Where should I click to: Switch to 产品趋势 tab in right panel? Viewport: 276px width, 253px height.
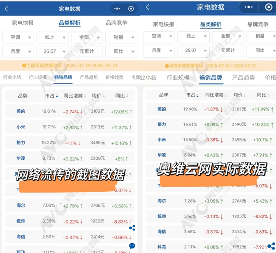coord(243,78)
